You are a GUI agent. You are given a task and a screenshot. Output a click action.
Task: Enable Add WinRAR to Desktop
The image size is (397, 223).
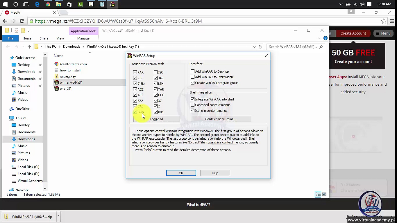pos(192,71)
